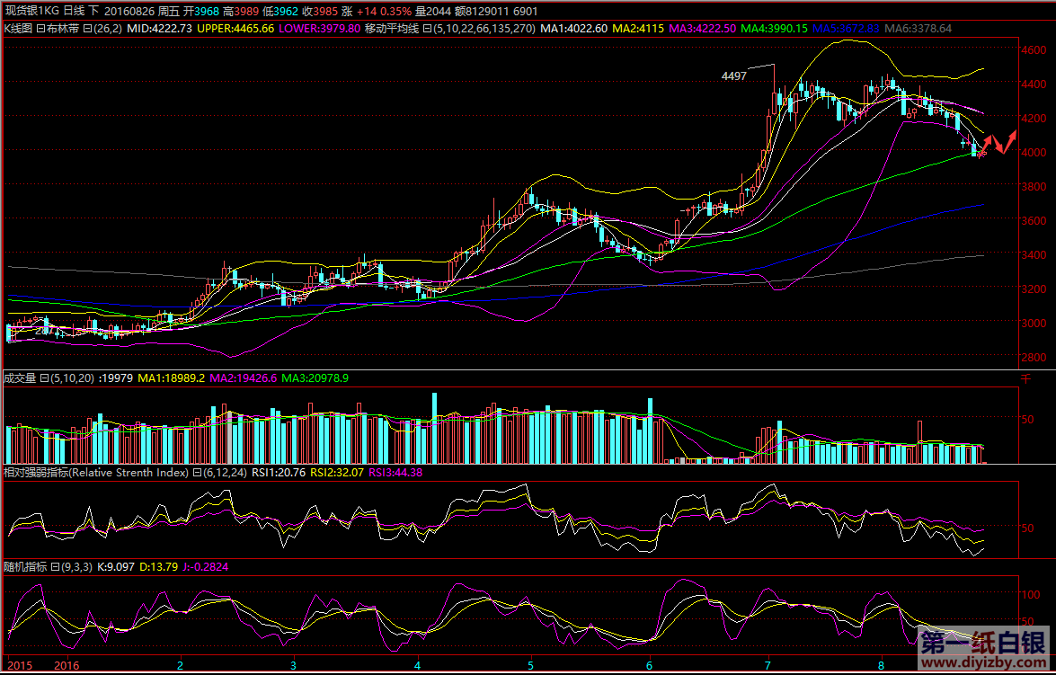The image size is (1056, 675).
Task: Click the 2016 year marker on timeline
Action: pos(67,666)
